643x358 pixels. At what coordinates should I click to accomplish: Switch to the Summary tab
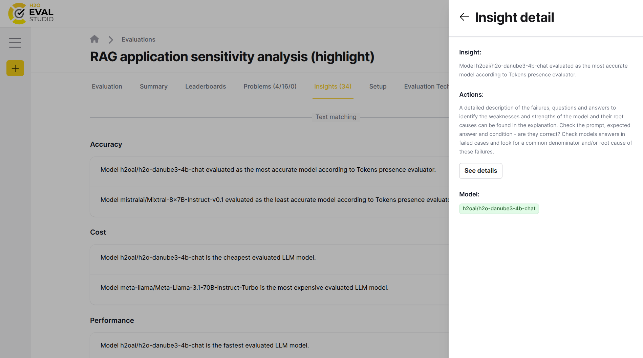click(153, 86)
